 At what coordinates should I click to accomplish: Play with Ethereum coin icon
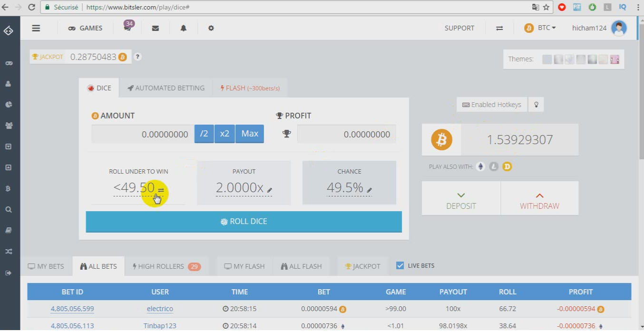click(480, 166)
